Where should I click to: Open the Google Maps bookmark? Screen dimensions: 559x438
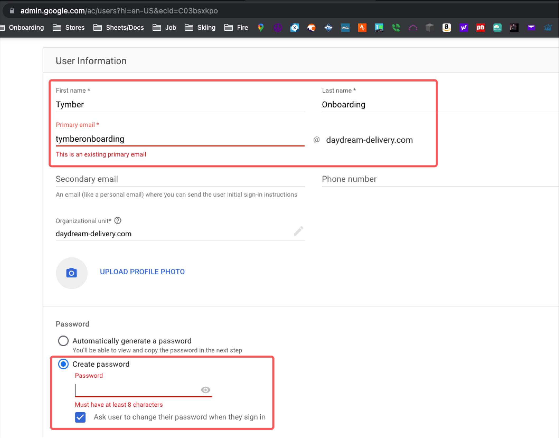(x=261, y=28)
